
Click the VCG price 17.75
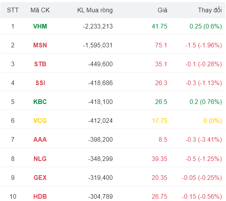[160, 121]
